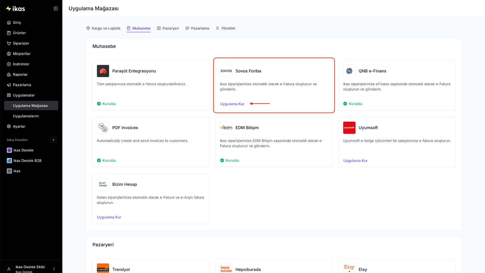
Task: Open the Hepsiburada app title
Action: tap(248, 269)
